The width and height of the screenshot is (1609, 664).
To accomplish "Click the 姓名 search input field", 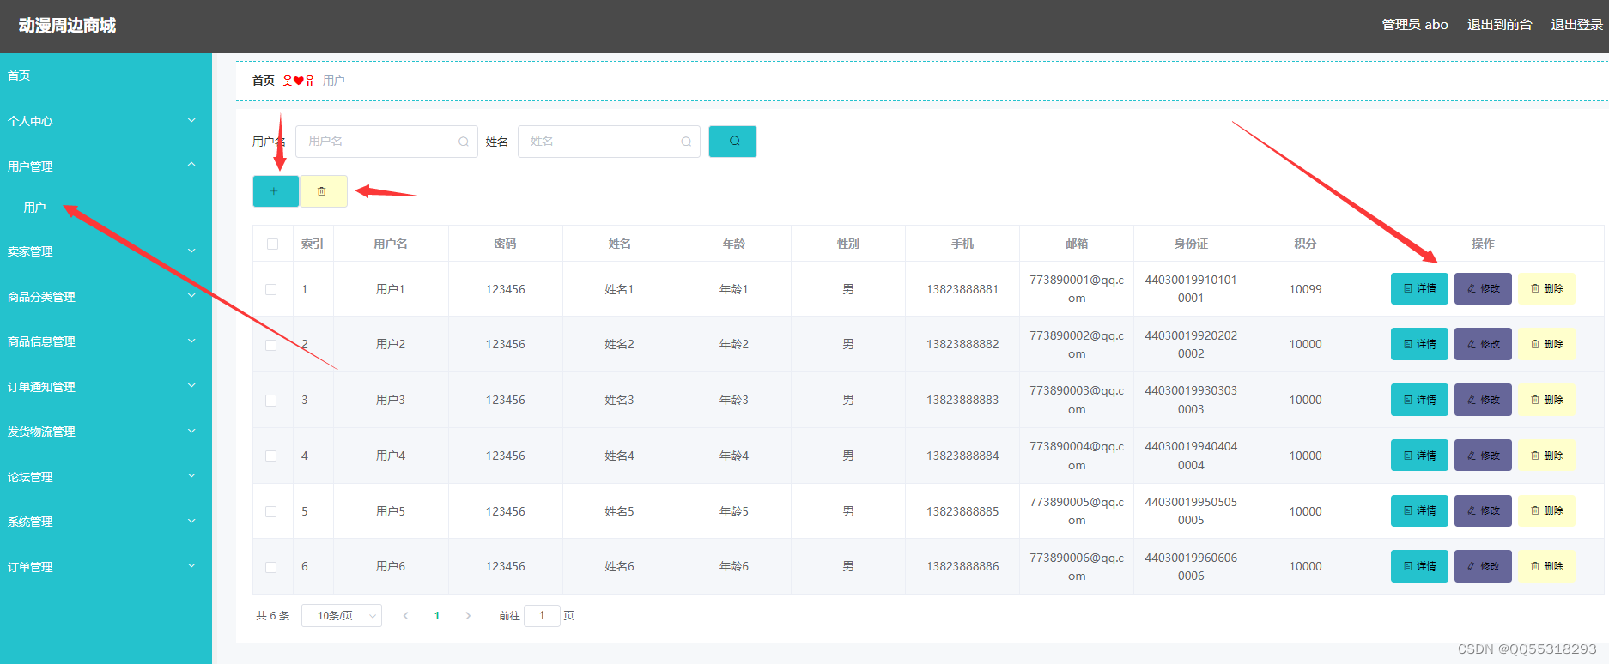I will point(609,142).
